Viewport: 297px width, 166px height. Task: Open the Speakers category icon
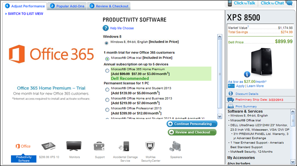175,147
